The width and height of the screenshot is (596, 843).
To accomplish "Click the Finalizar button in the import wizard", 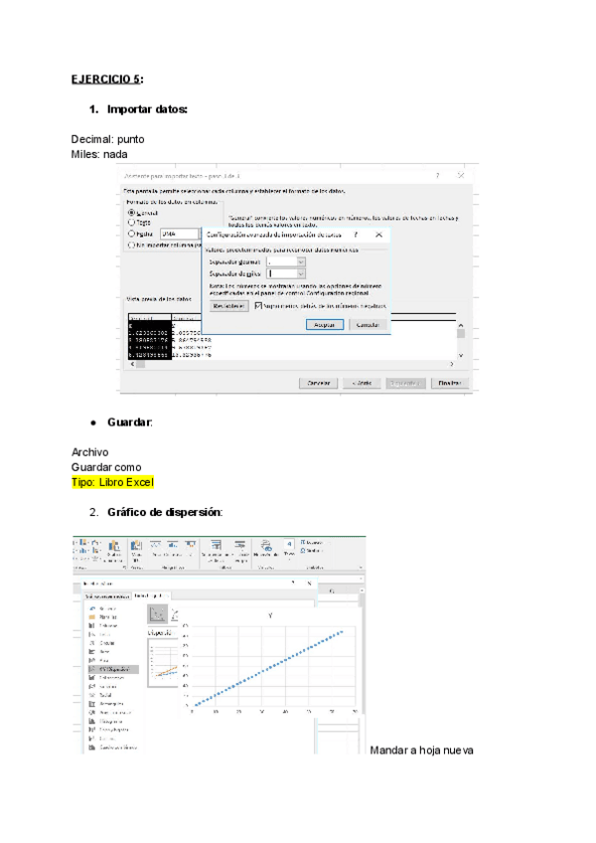I will [x=449, y=382].
